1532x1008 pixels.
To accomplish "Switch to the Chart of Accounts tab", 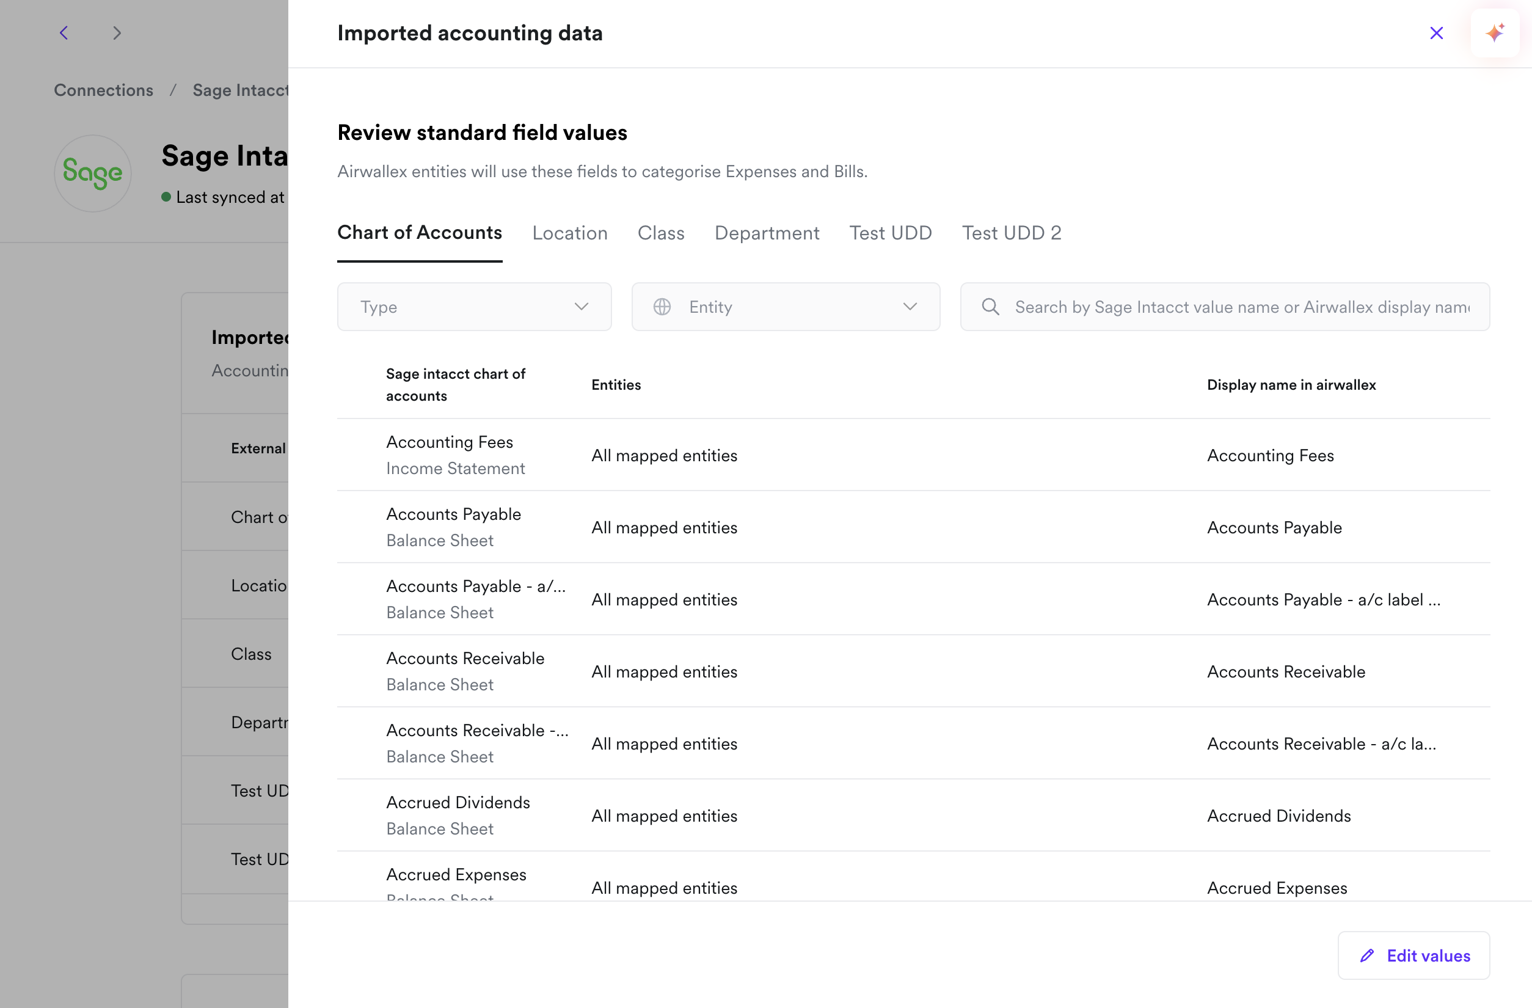I will coord(420,232).
